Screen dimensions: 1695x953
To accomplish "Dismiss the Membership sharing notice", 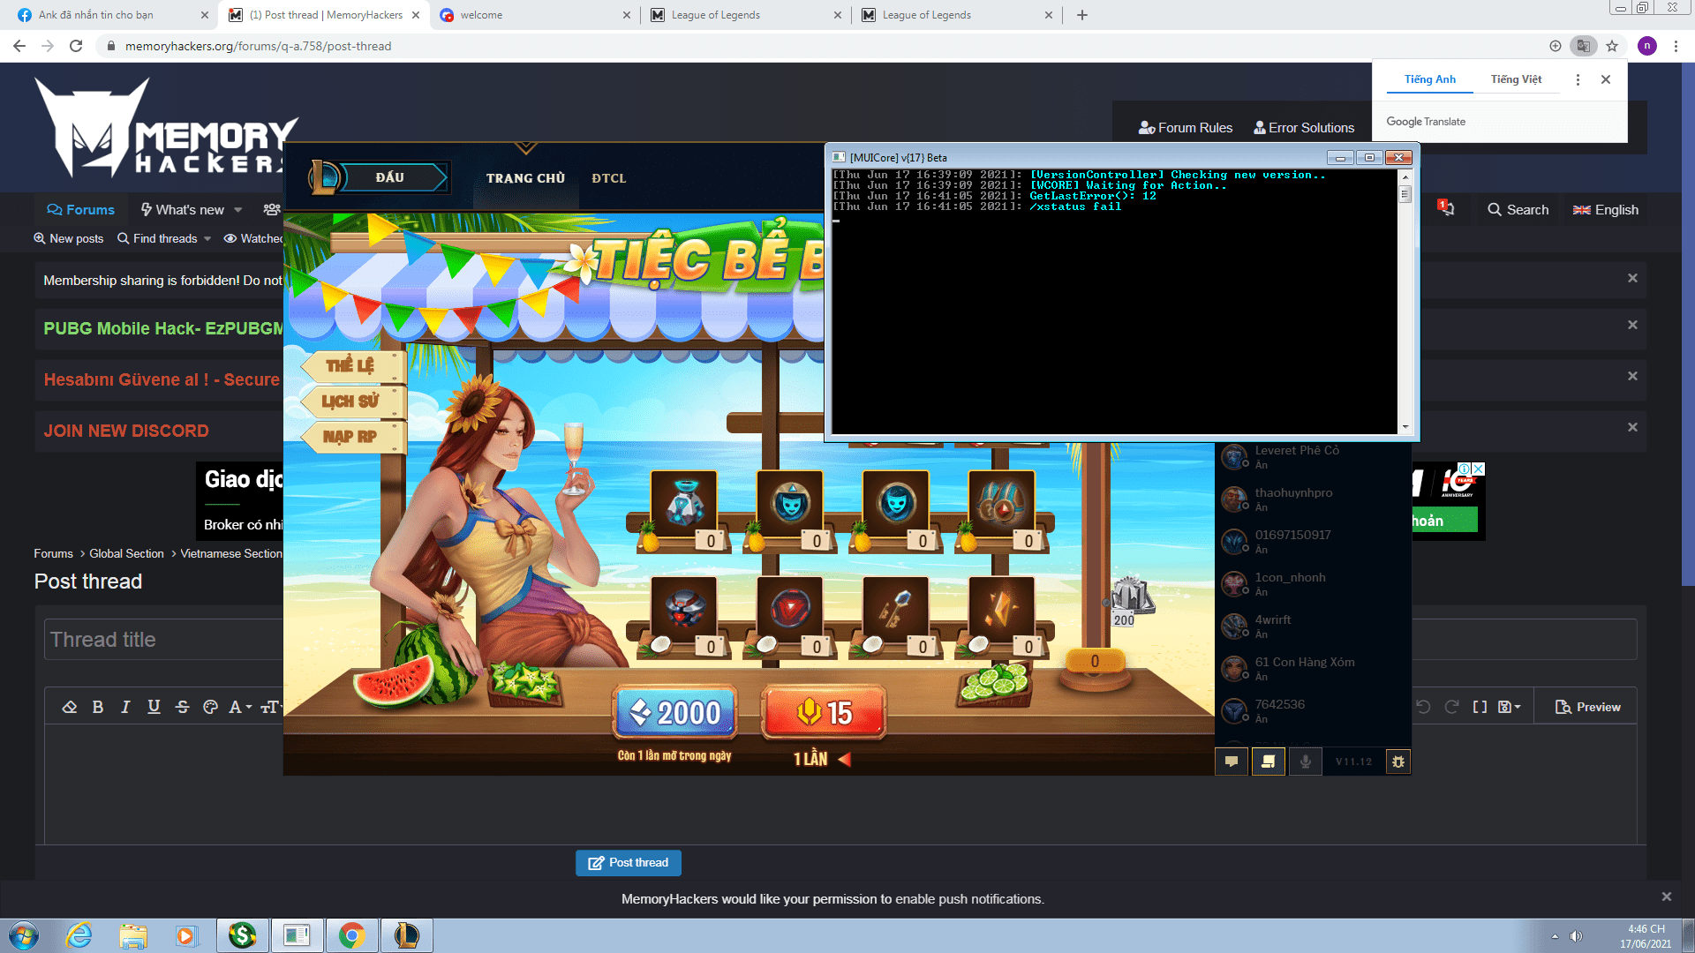I will pyautogui.click(x=1632, y=278).
